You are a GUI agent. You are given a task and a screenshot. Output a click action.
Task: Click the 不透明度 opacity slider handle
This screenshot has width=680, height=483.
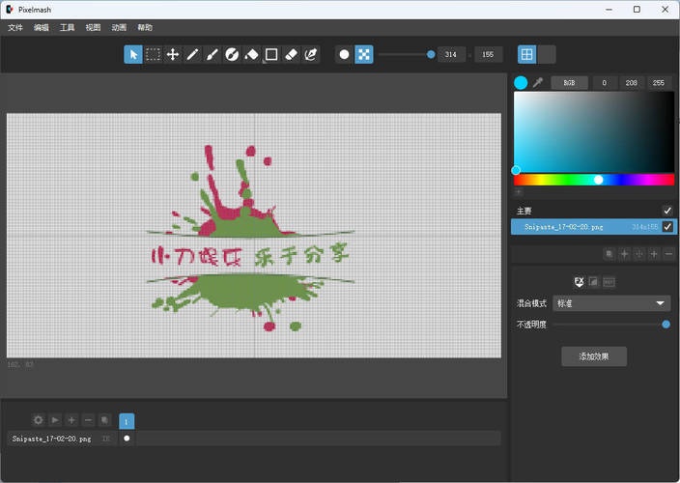click(666, 325)
